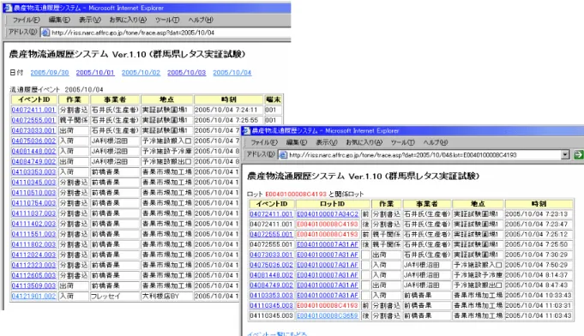Open lot E0040100007A31AF in the 10:33:43 row
Screen dimensions: 584x336
(x=328, y=295)
